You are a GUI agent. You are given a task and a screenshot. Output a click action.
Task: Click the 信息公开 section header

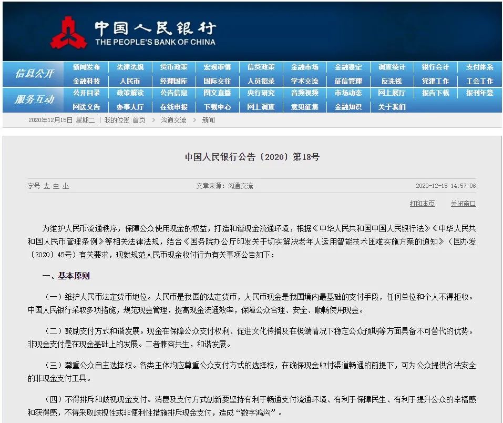(34, 74)
